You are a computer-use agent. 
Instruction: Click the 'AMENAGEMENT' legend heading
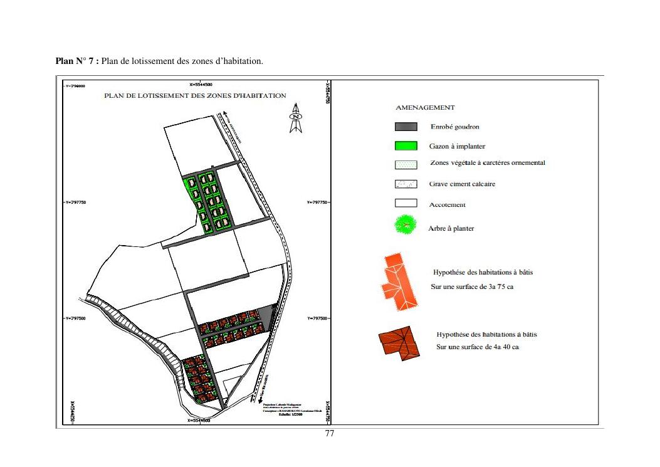pyautogui.click(x=425, y=108)
